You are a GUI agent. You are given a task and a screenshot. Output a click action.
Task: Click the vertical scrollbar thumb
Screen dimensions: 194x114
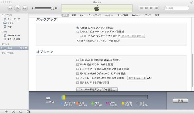(x=192, y=70)
